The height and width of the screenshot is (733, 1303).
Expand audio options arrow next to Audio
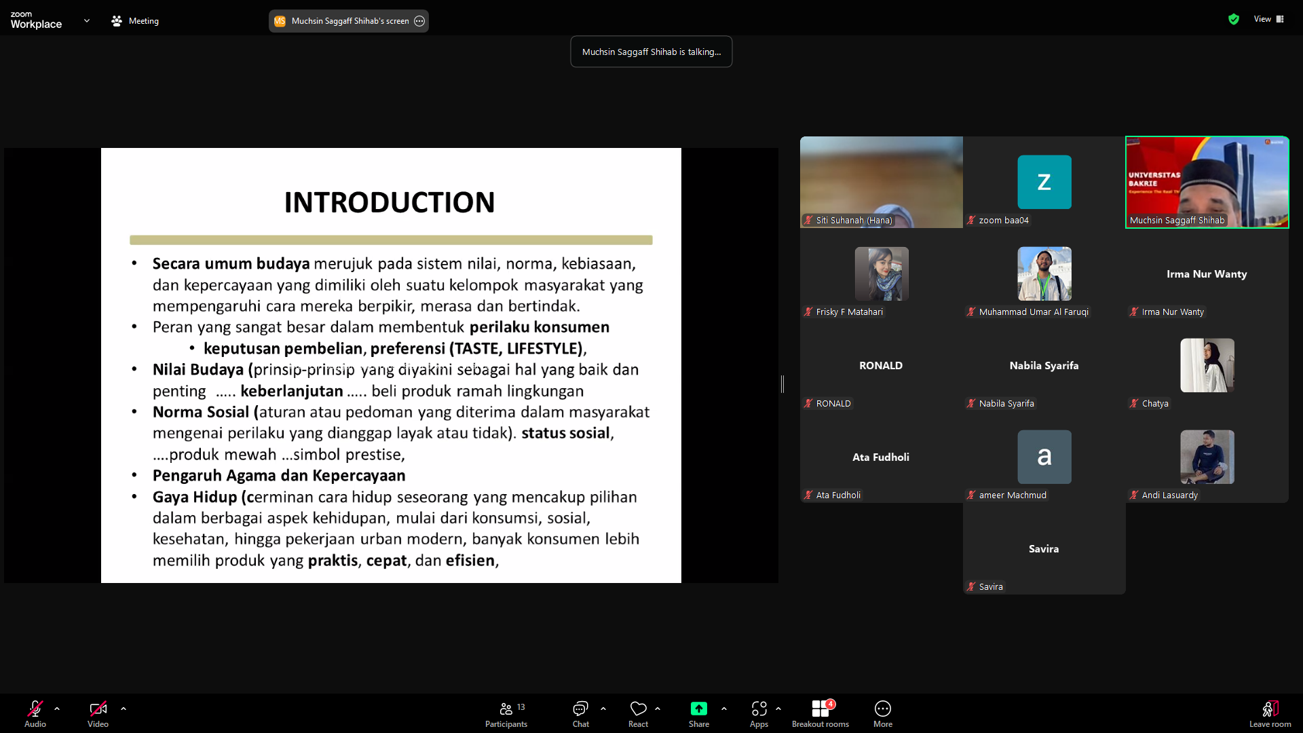click(x=57, y=709)
